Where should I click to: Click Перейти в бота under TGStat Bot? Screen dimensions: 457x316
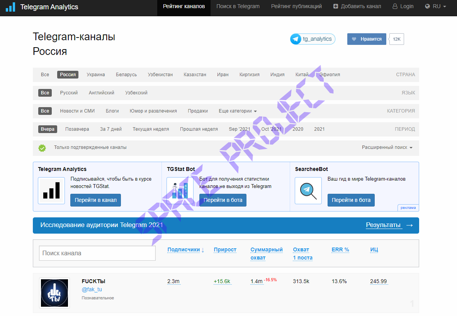223,200
